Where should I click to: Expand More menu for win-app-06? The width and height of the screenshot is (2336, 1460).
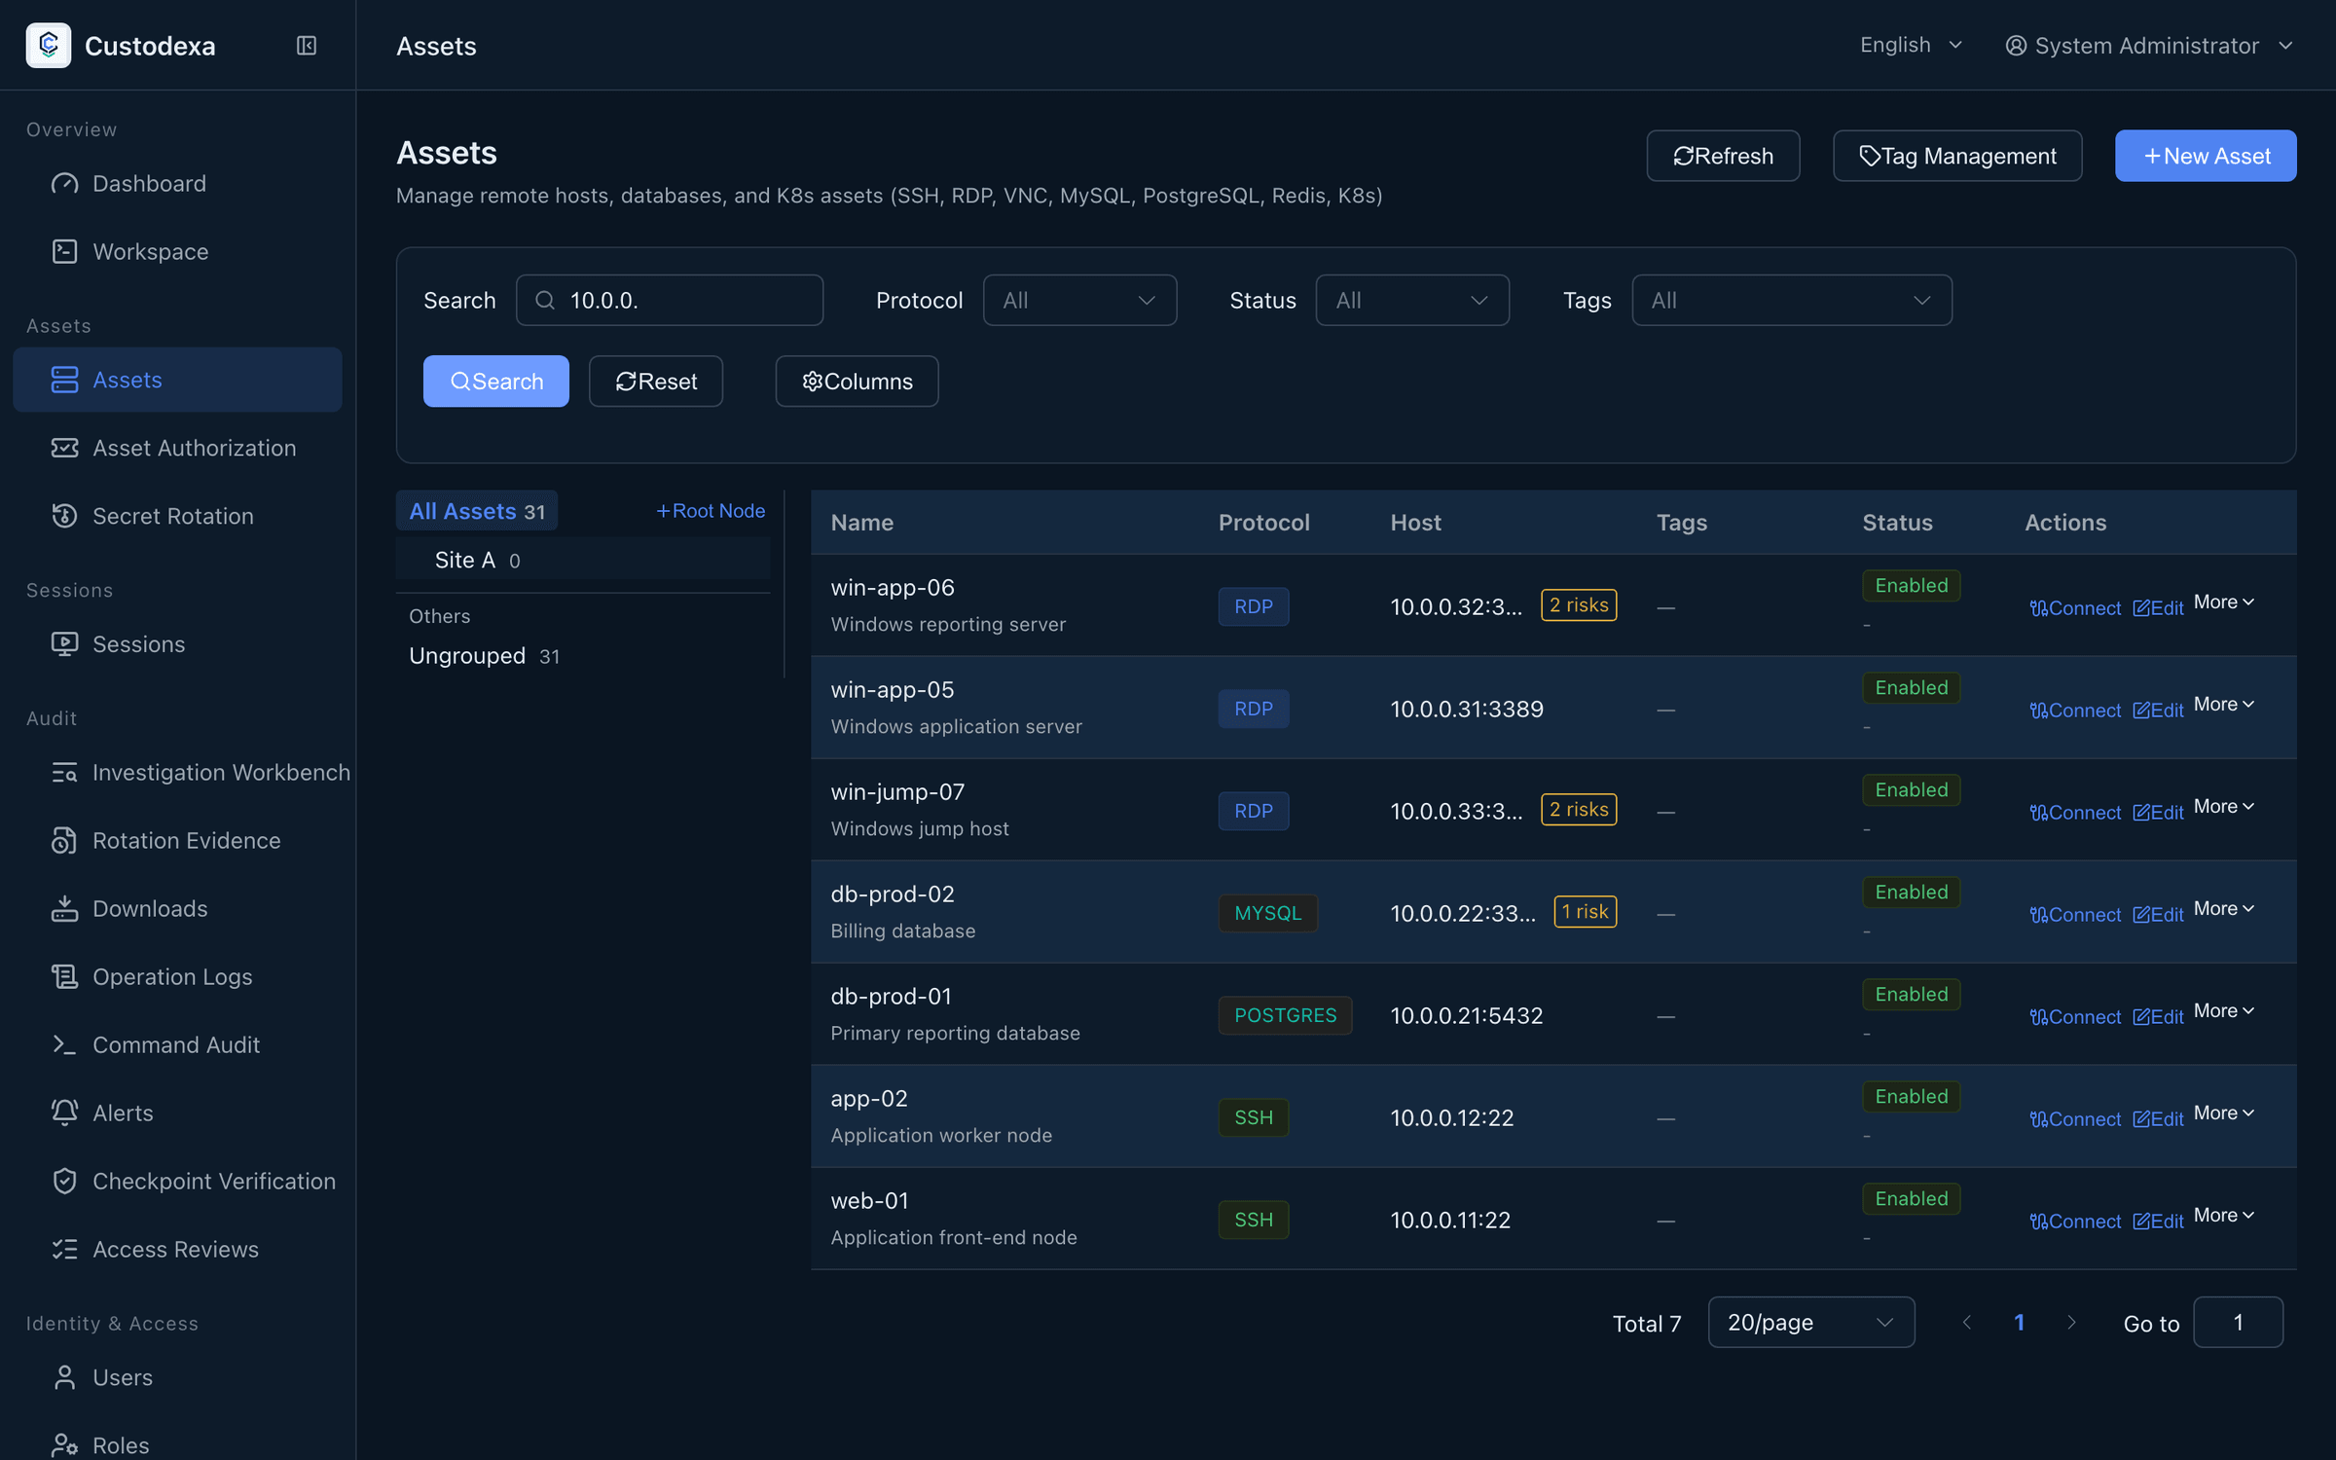coord(2224,602)
